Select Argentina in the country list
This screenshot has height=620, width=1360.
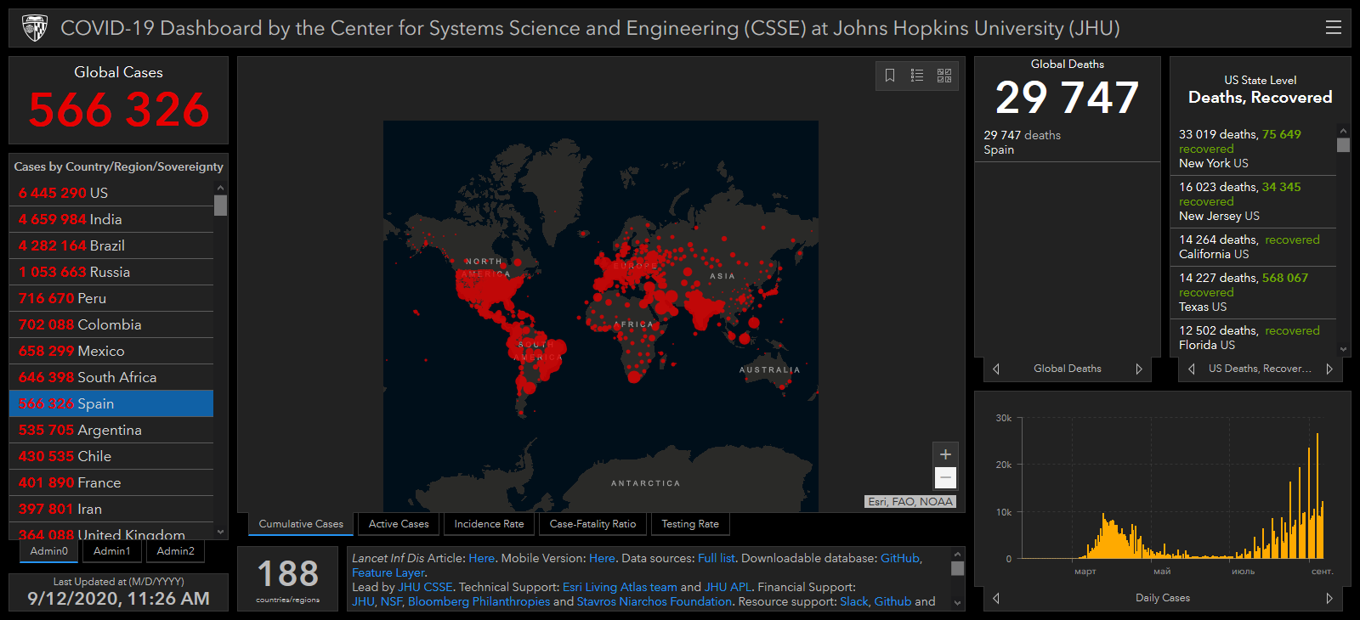(111, 430)
